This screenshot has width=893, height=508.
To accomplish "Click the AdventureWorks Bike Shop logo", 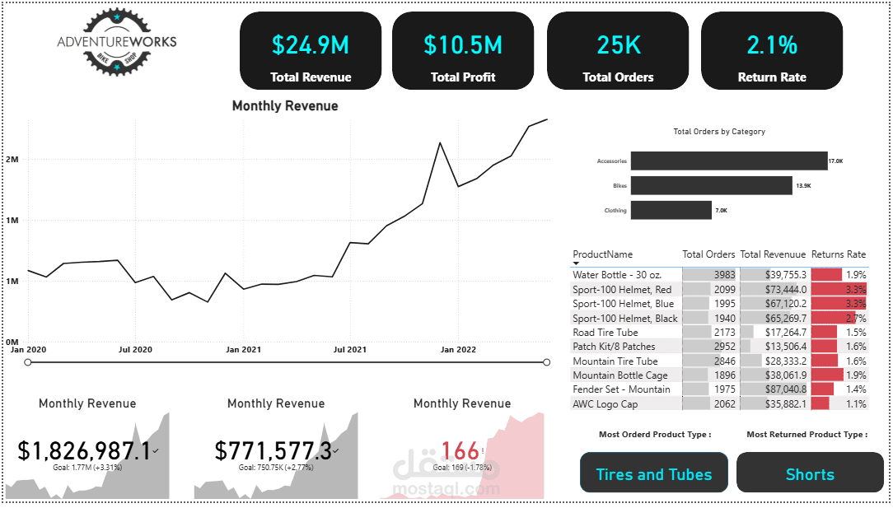I will [117, 42].
